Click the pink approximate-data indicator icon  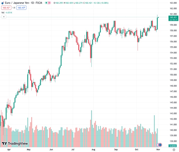[x=49, y=3]
